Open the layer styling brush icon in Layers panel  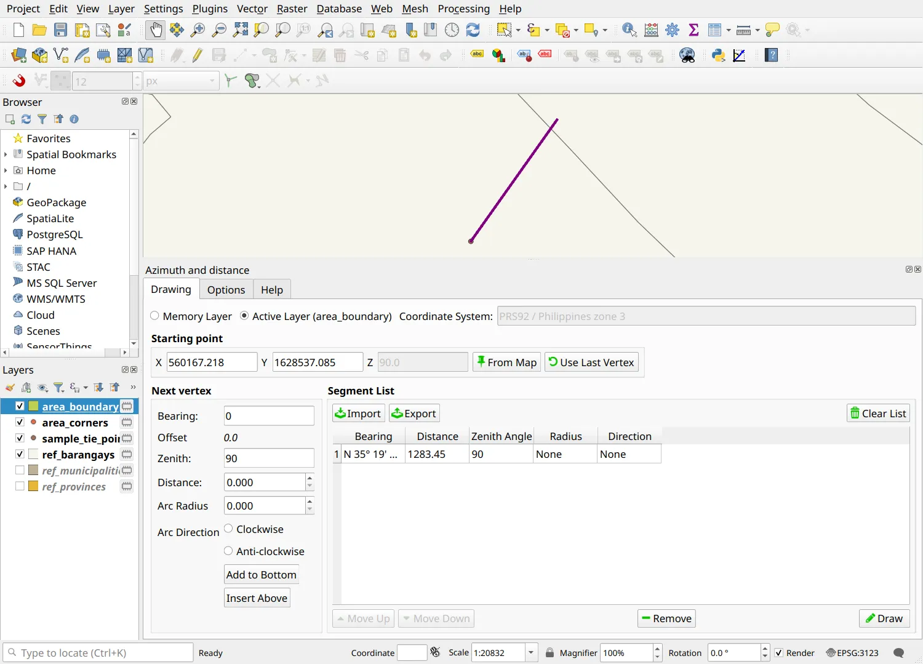point(10,387)
